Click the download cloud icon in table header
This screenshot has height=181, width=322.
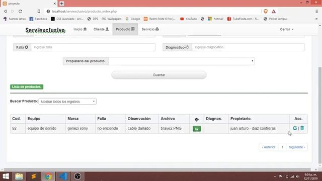tap(197, 120)
